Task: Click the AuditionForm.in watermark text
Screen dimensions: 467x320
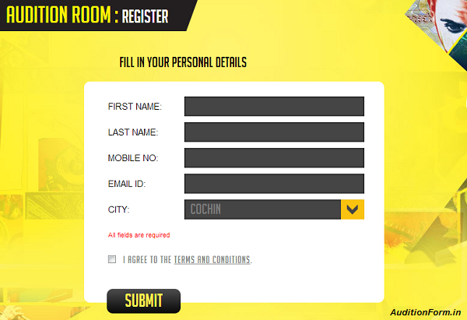Action: click(427, 311)
